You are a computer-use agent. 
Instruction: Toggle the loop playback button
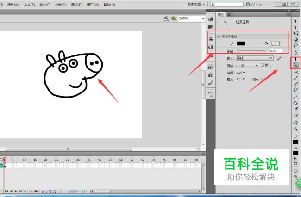point(36,191)
